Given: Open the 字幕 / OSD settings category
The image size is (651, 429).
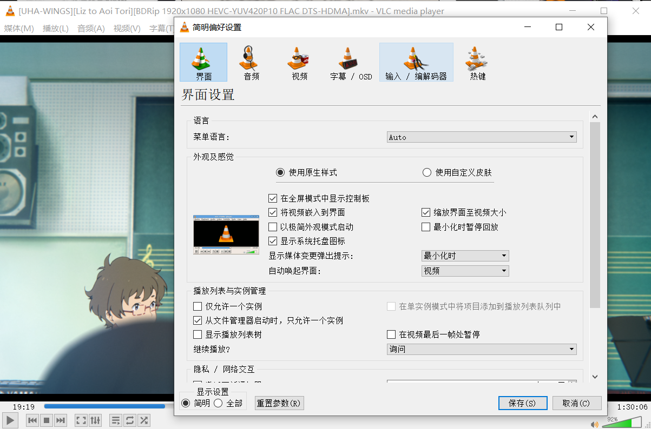Looking at the screenshot, I should pyautogui.click(x=351, y=63).
